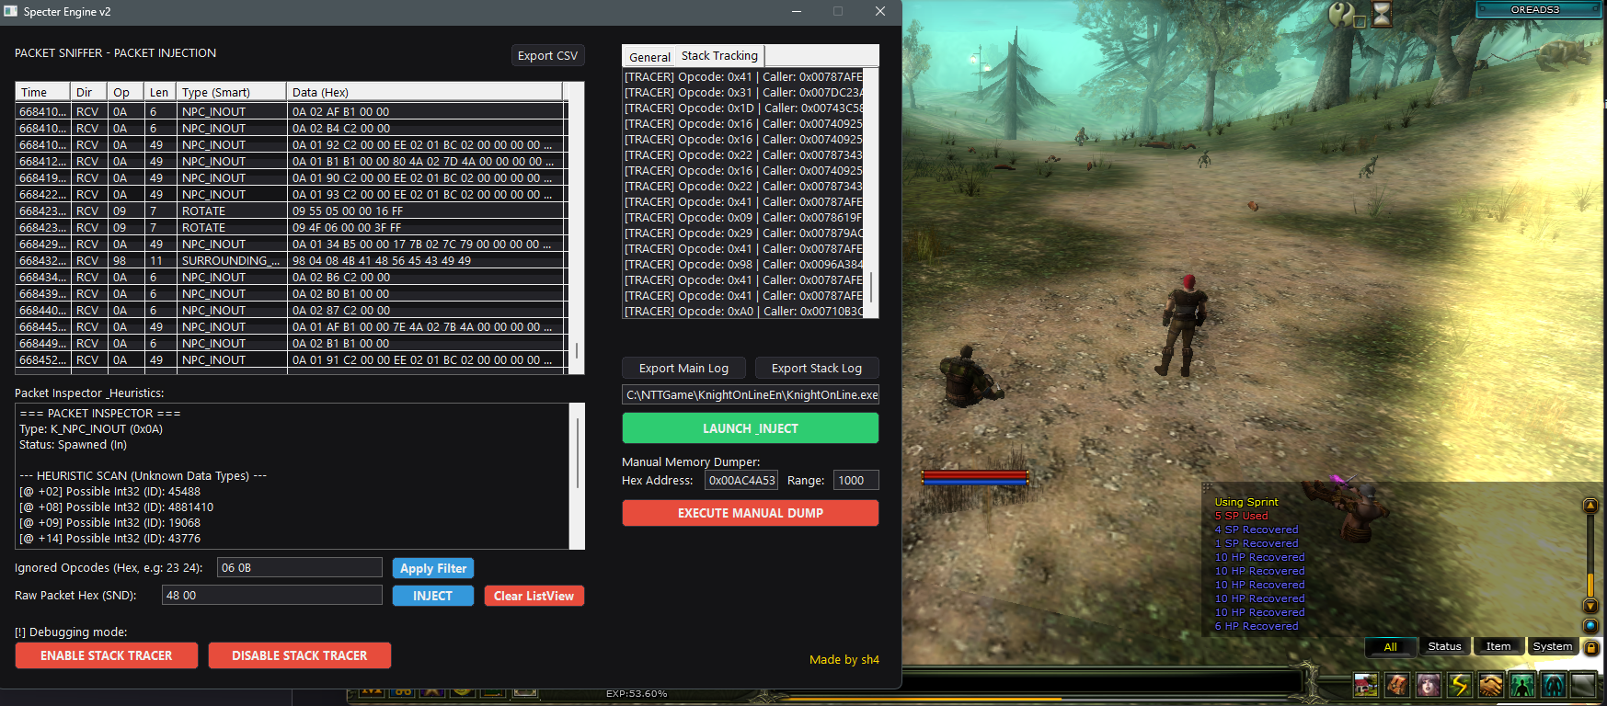Viewport: 1607px width, 706px height.
Task: Click the packet list vertical scrollbar
Action: tap(577, 228)
